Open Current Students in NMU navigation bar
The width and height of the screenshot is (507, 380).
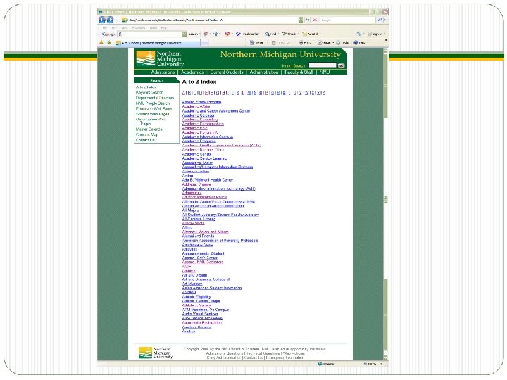point(226,72)
